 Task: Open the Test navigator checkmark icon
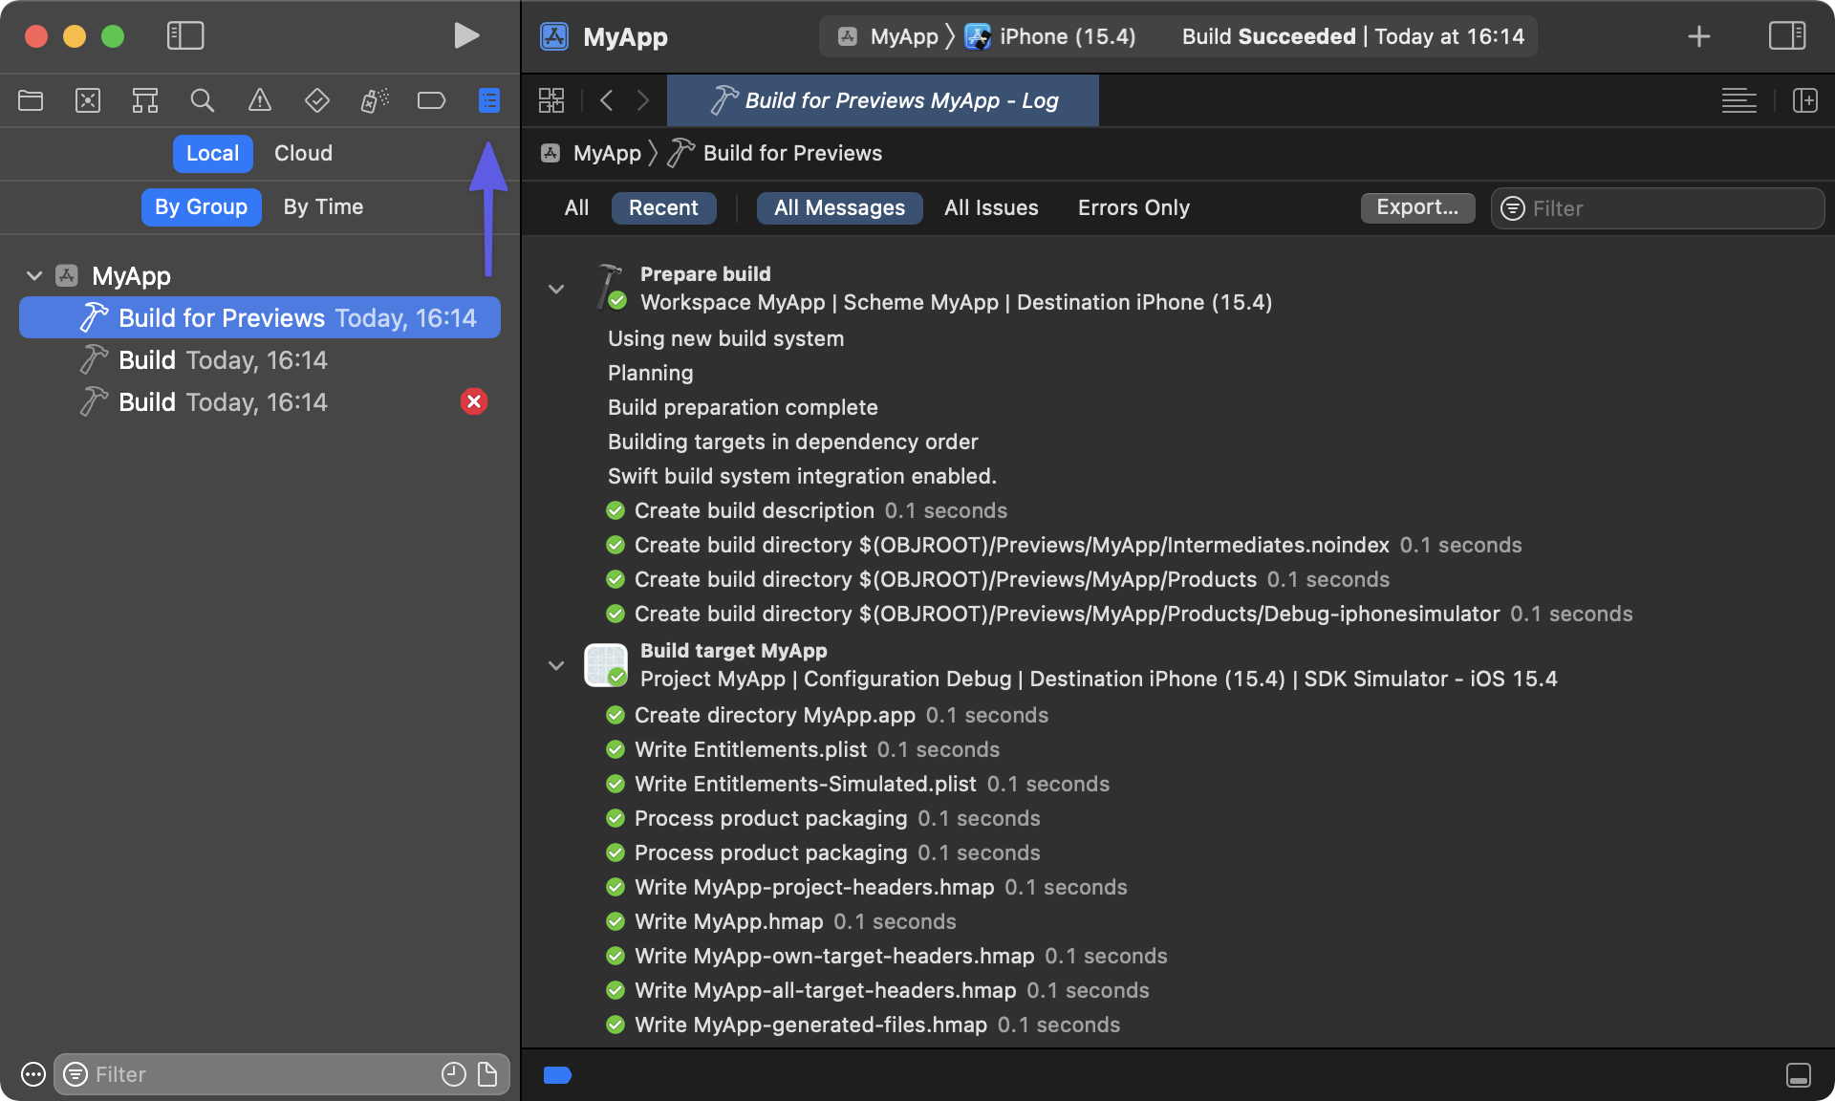tap(316, 100)
